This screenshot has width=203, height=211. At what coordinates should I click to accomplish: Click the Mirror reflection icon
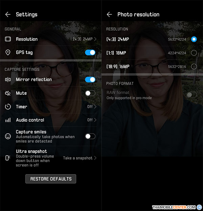pyautogui.click(x=8, y=80)
